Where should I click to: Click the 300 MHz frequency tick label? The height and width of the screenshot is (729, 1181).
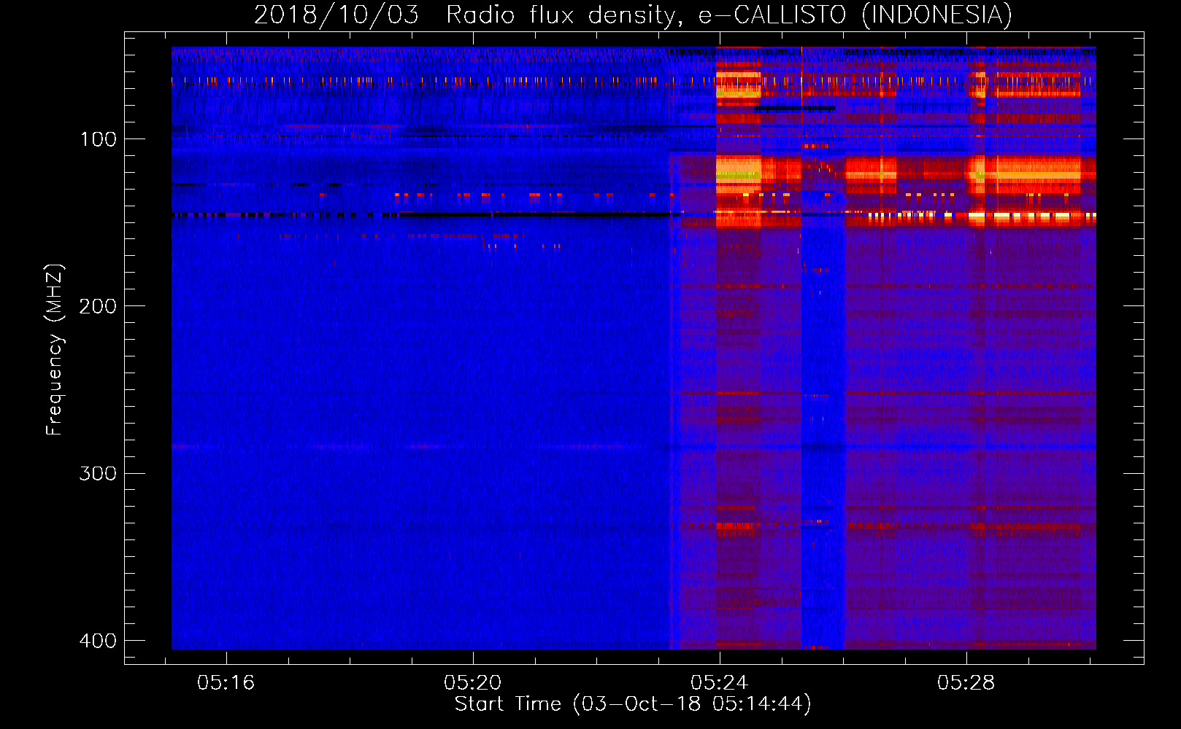pyautogui.click(x=98, y=474)
